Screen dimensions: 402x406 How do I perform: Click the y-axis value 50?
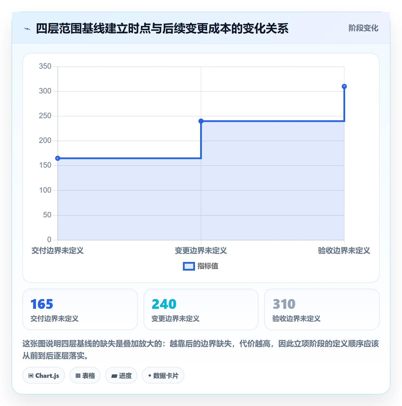(x=47, y=215)
